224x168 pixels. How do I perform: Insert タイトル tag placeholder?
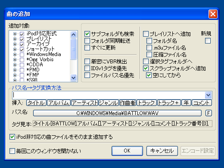point(36,103)
